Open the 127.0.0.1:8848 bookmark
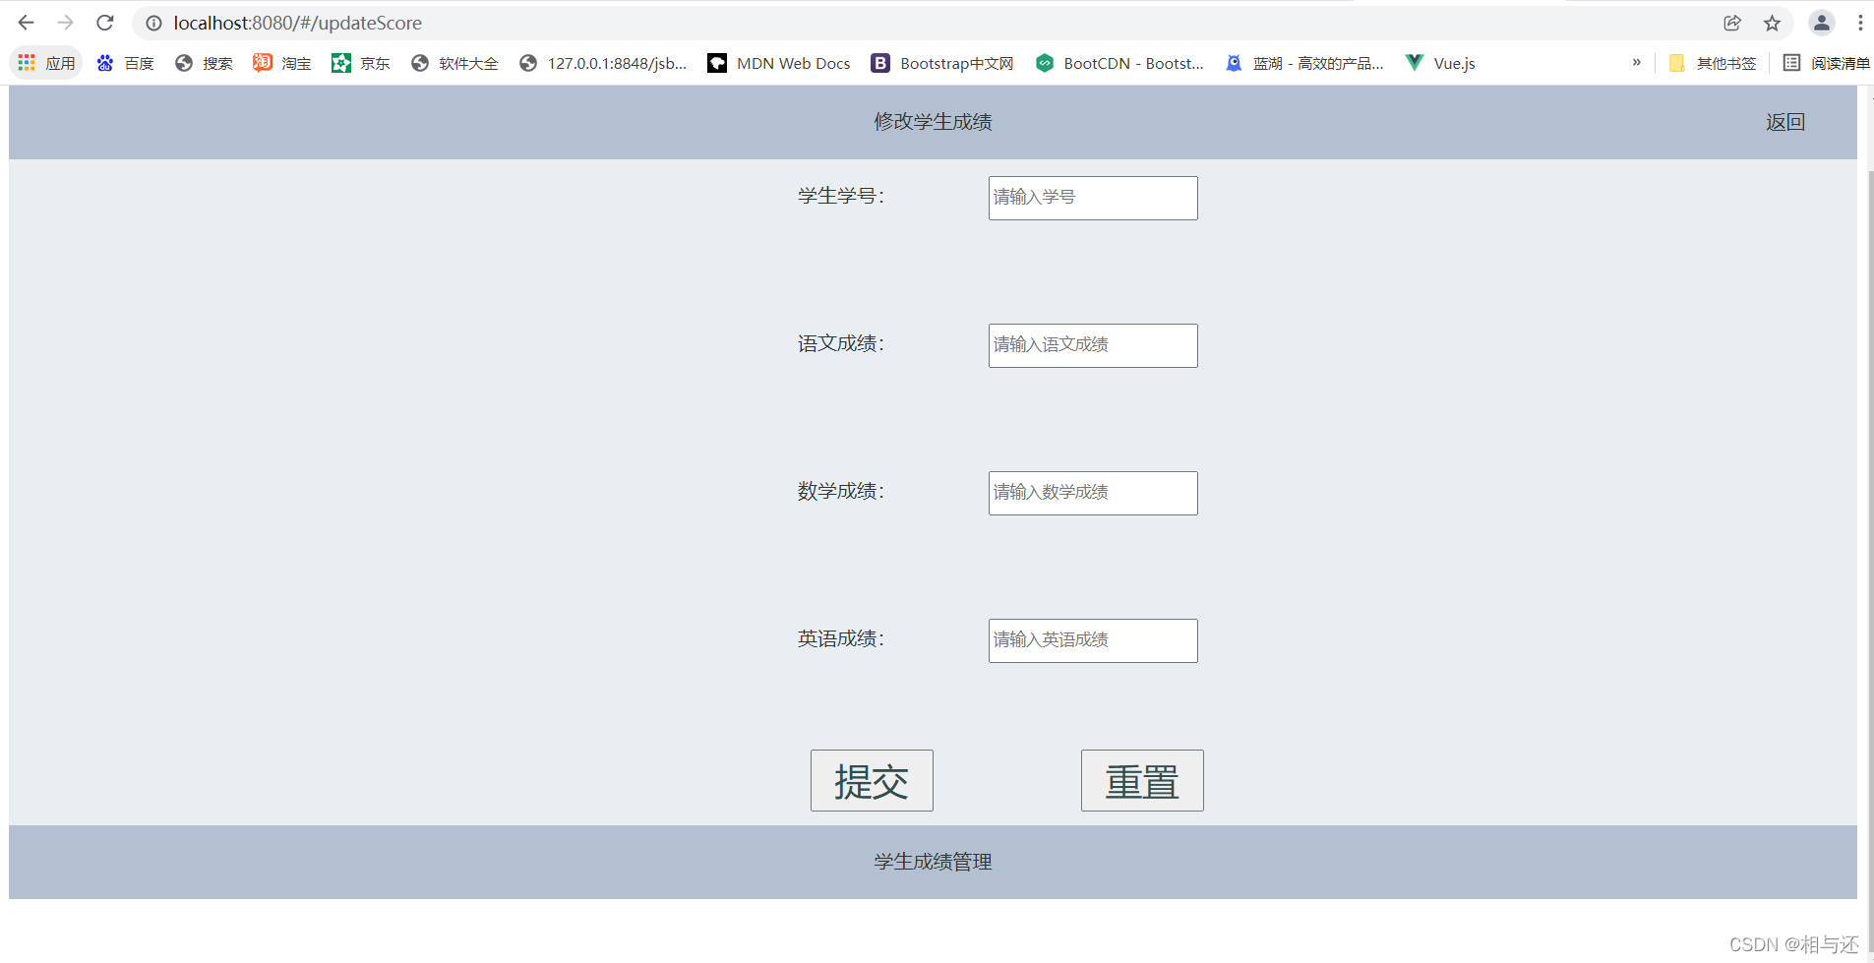Image resolution: width=1874 pixels, height=963 pixels. (603, 63)
